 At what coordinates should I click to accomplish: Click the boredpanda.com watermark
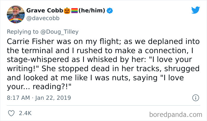coord(177,113)
